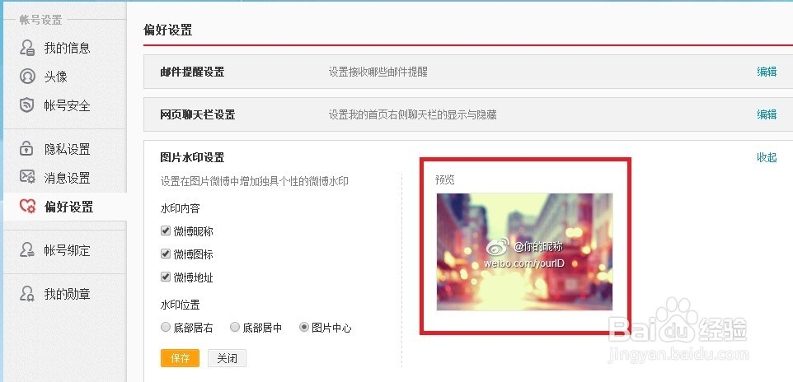Image resolution: width=793 pixels, height=382 pixels.
Task: Save watermark settings with the 保存 button
Action: pos(180,358)
